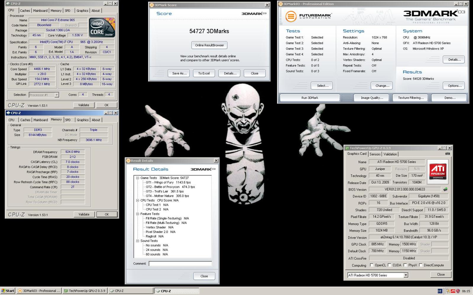Click the DE language indicator in tray
The image size is (473, 295).
tap(440, 291)
